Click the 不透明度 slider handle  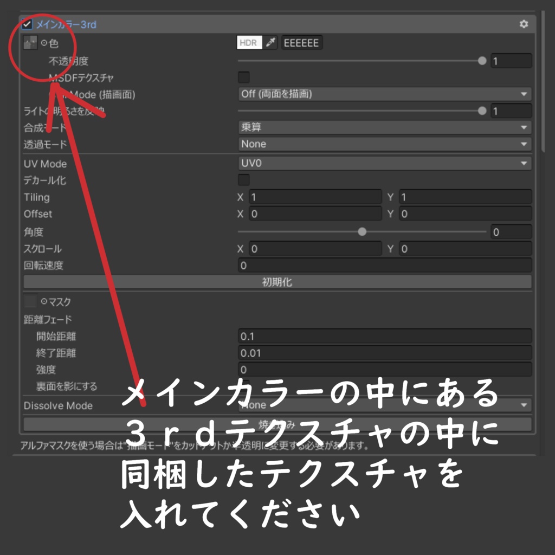[x=482, y=61]
